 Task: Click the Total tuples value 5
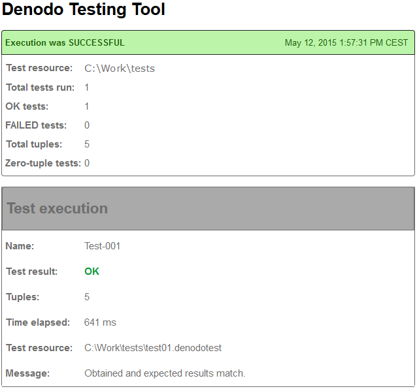[87, 144]
